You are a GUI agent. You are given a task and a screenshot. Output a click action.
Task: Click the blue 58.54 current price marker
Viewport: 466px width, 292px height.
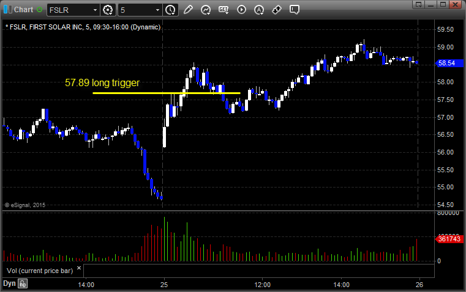coord(449,63)
